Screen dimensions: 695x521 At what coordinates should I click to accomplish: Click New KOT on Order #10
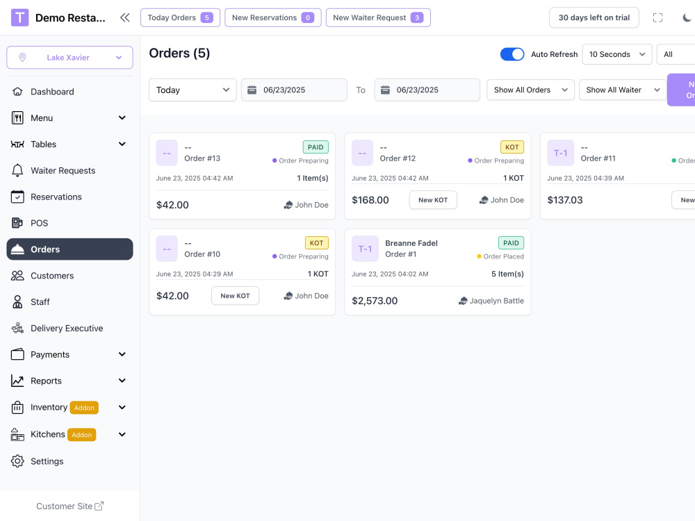coord(235,295)
